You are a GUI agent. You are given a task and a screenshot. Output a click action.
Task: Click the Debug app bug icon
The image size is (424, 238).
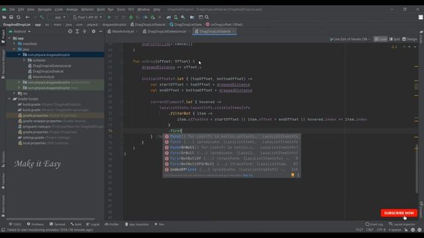pyautogui.click(x=131, y=17)
